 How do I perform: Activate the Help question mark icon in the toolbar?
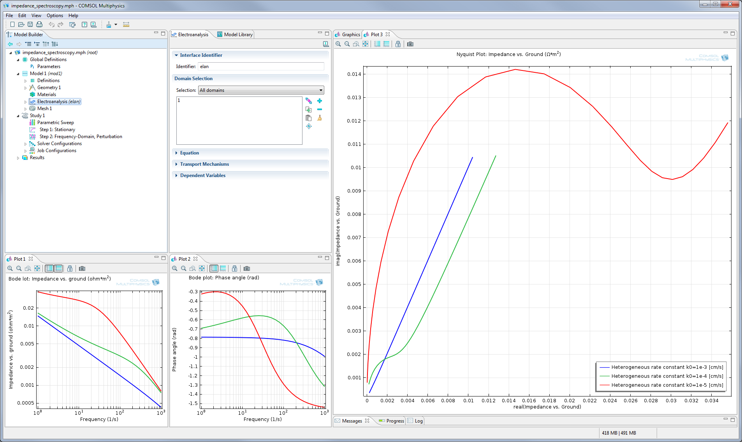coord(84,25)
